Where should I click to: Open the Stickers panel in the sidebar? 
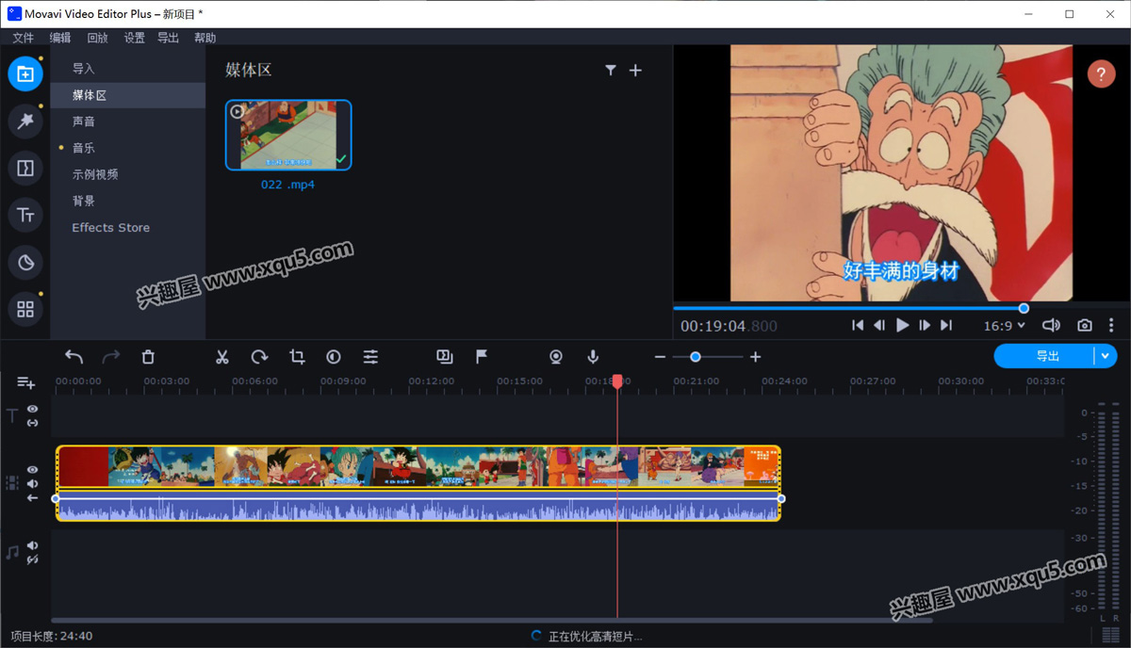point(25,262)
